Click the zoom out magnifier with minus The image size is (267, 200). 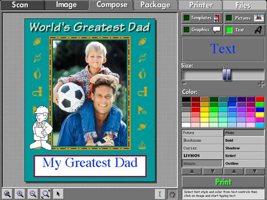33,194
